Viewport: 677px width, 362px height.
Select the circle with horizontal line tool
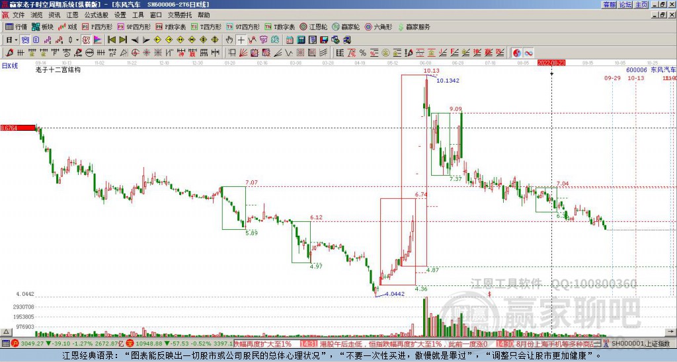tap(89, 53)
